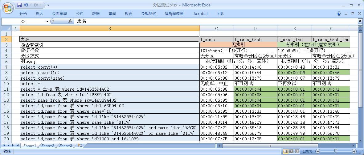Viewport: 364px width, 155px height.
Task: Insert a new worksheet icon
Action: pos(80,146)
